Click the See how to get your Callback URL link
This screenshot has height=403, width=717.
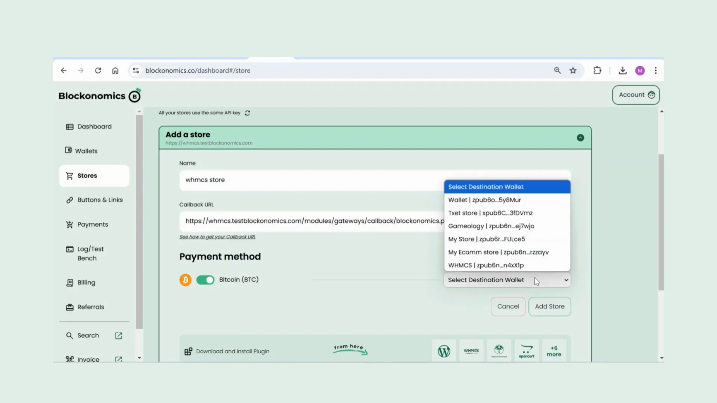(217, 237)
